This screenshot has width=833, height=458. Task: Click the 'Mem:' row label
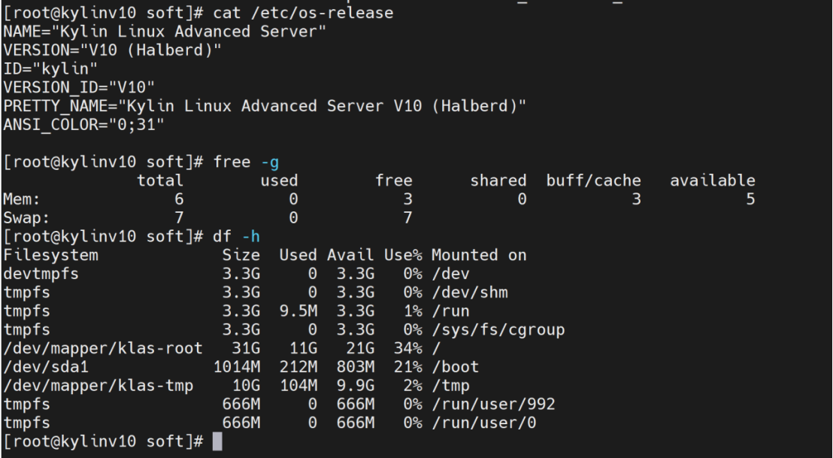pos(18,199)
